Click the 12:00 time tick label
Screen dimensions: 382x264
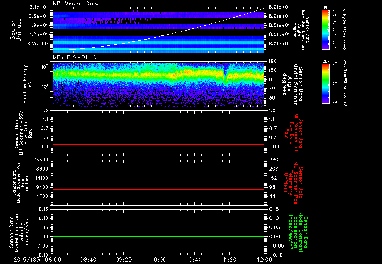coord(264,259)
